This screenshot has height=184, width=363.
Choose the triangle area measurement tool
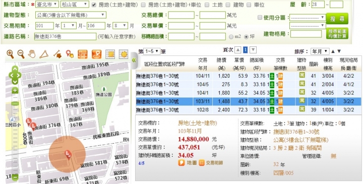tap(44, 54)
